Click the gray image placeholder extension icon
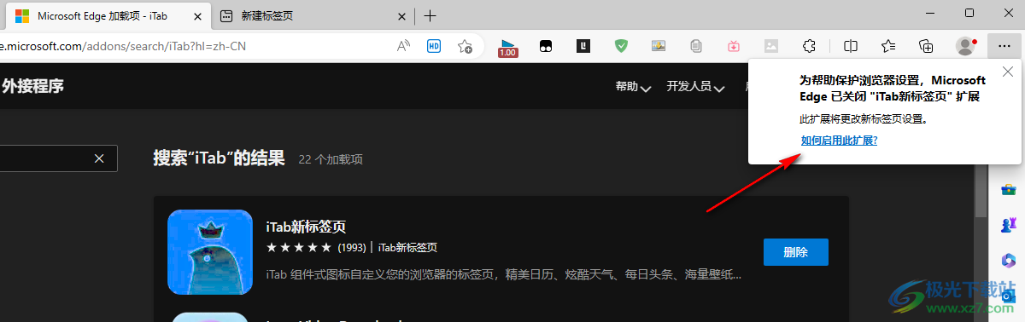The width and height of the screenshot is (1025, 322). (771, 46)
